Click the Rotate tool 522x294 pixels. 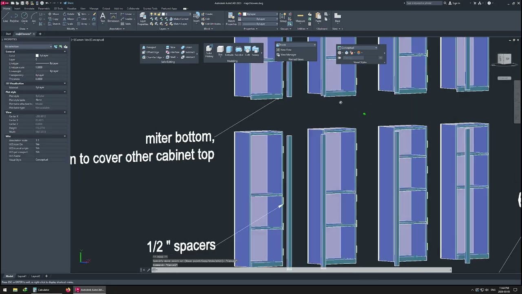69,14
